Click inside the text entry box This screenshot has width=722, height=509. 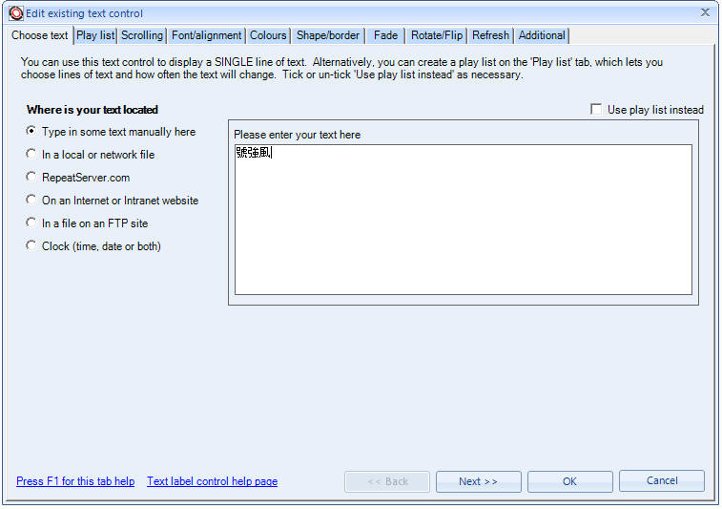464,220
